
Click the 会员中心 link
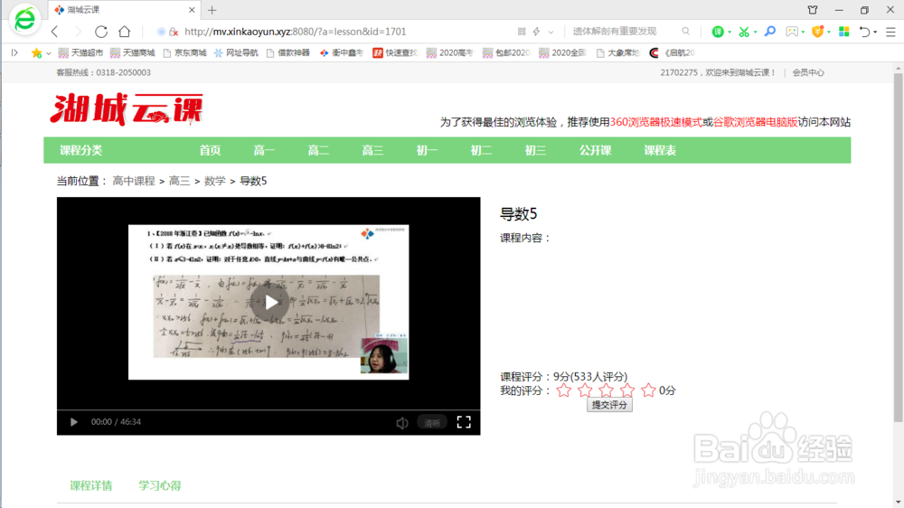(807, 72)
